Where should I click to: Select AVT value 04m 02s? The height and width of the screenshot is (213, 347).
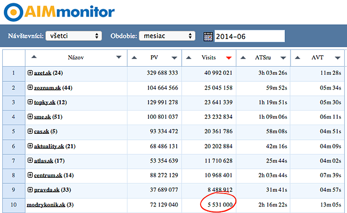pos(331,161)
